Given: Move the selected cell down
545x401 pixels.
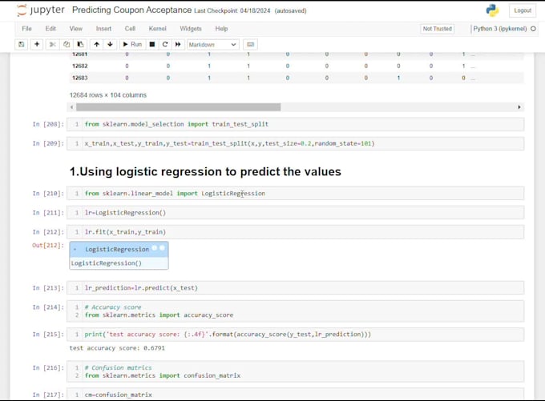Looking at the screenshot, I should pyautogui.click(x=110, y=45).
